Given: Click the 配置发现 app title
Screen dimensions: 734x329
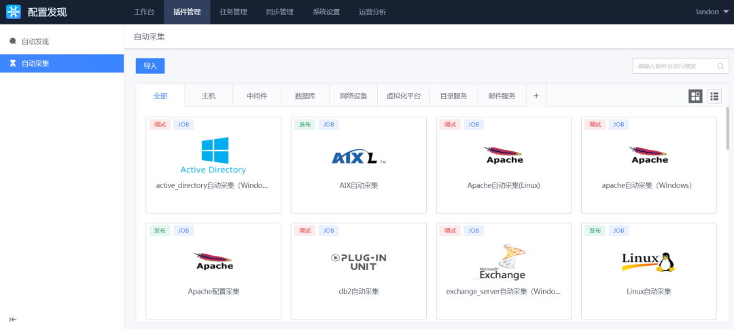Looking at the screenshot, I should pos(48,12).
